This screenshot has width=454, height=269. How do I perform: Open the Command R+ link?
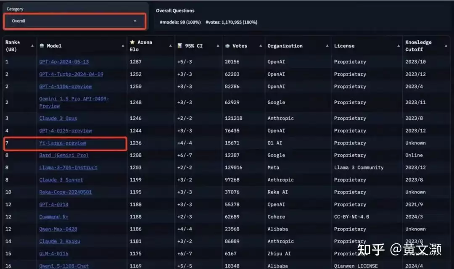click(54, 216)
